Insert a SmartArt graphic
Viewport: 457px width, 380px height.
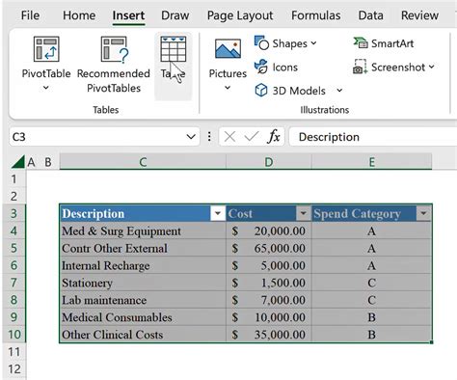pos(384,43)
